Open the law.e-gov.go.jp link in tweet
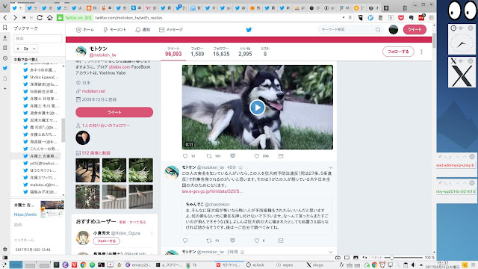Image resolution: width=478 pixels, height=269 pixels. point(212,191)
